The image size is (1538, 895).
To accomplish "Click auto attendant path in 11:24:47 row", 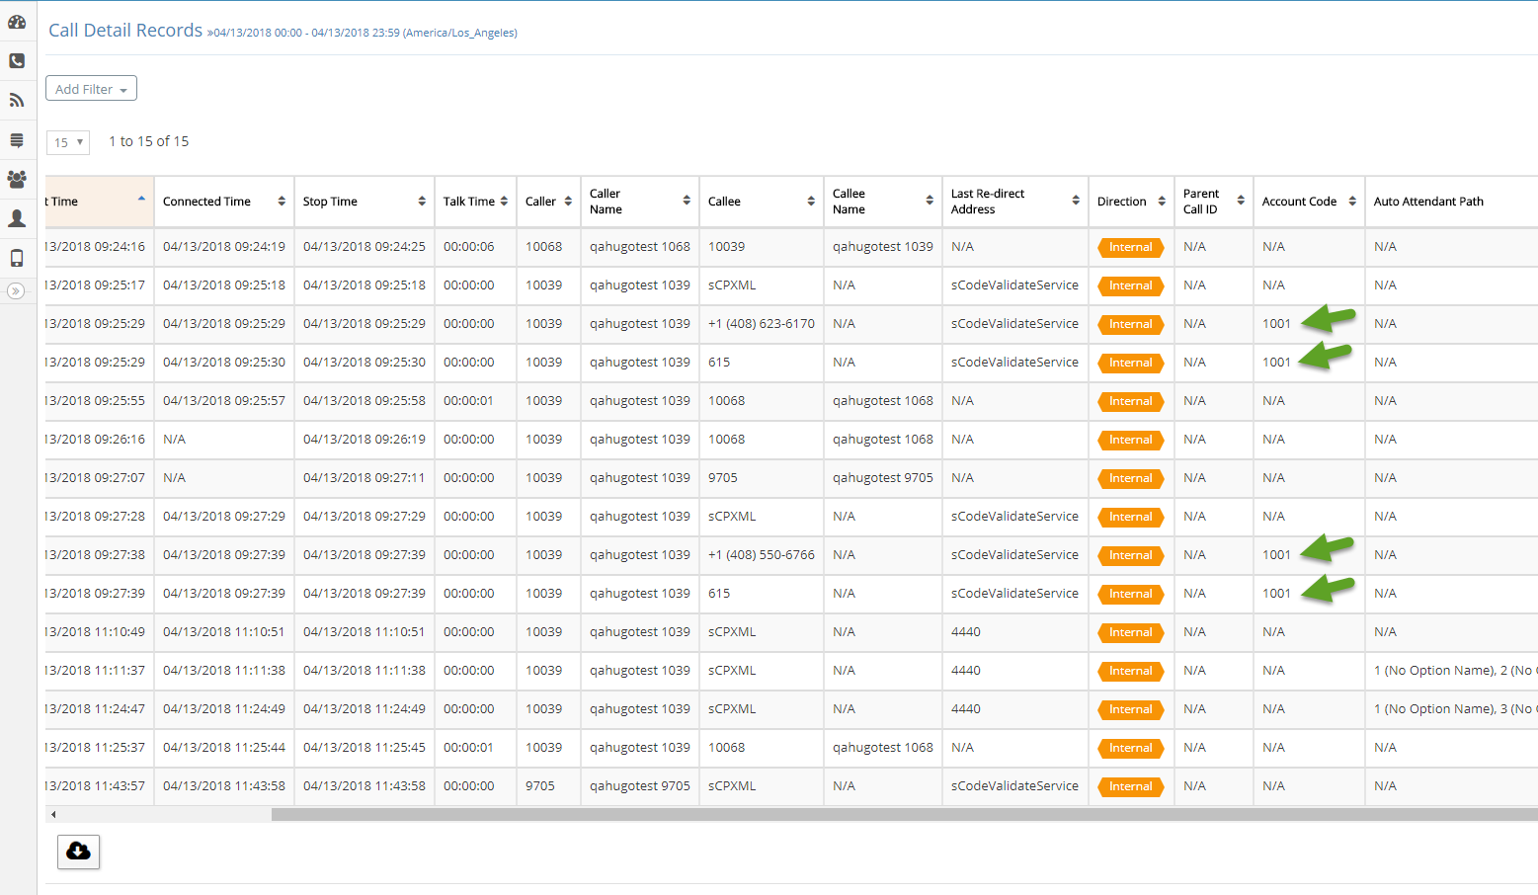I will (x=1455, y=709).
